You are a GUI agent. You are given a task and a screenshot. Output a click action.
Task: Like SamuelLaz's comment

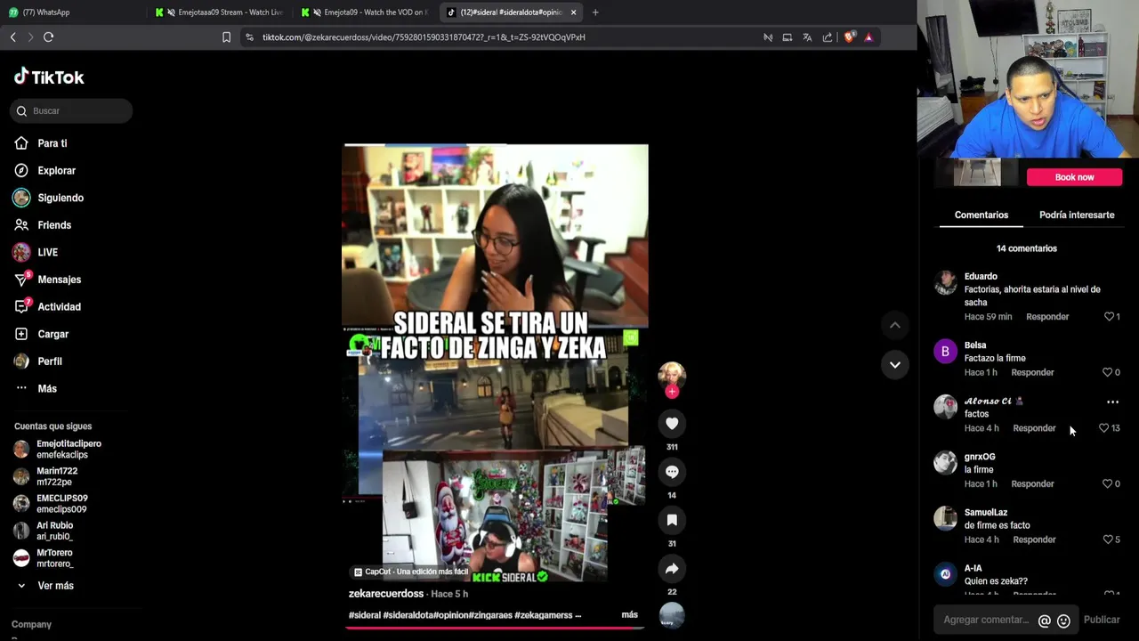[x=1108, y=540]
